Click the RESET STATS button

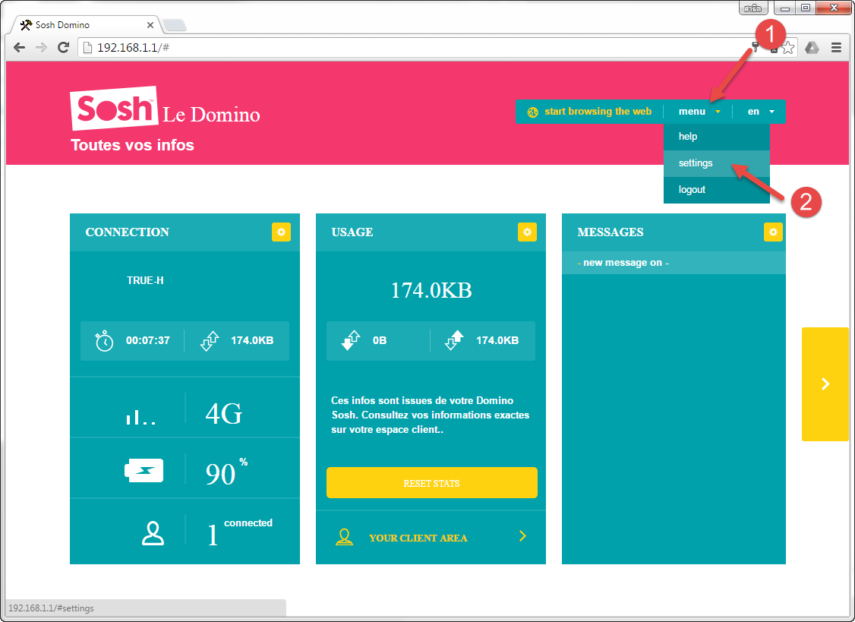(432, 483)
